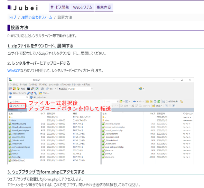Click the WinSCP preferences gear icon
204x188 pixels.
point(42,89)
